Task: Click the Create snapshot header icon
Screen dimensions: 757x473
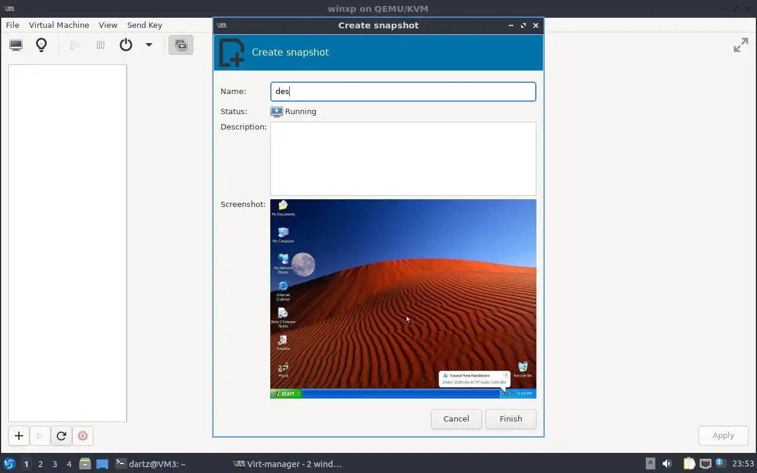Action: [232, 53]
